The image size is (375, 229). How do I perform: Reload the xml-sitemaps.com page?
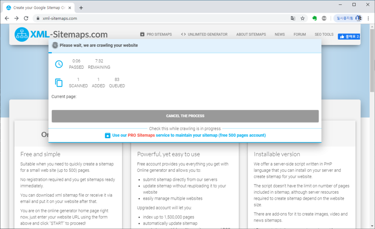(26, 18)
